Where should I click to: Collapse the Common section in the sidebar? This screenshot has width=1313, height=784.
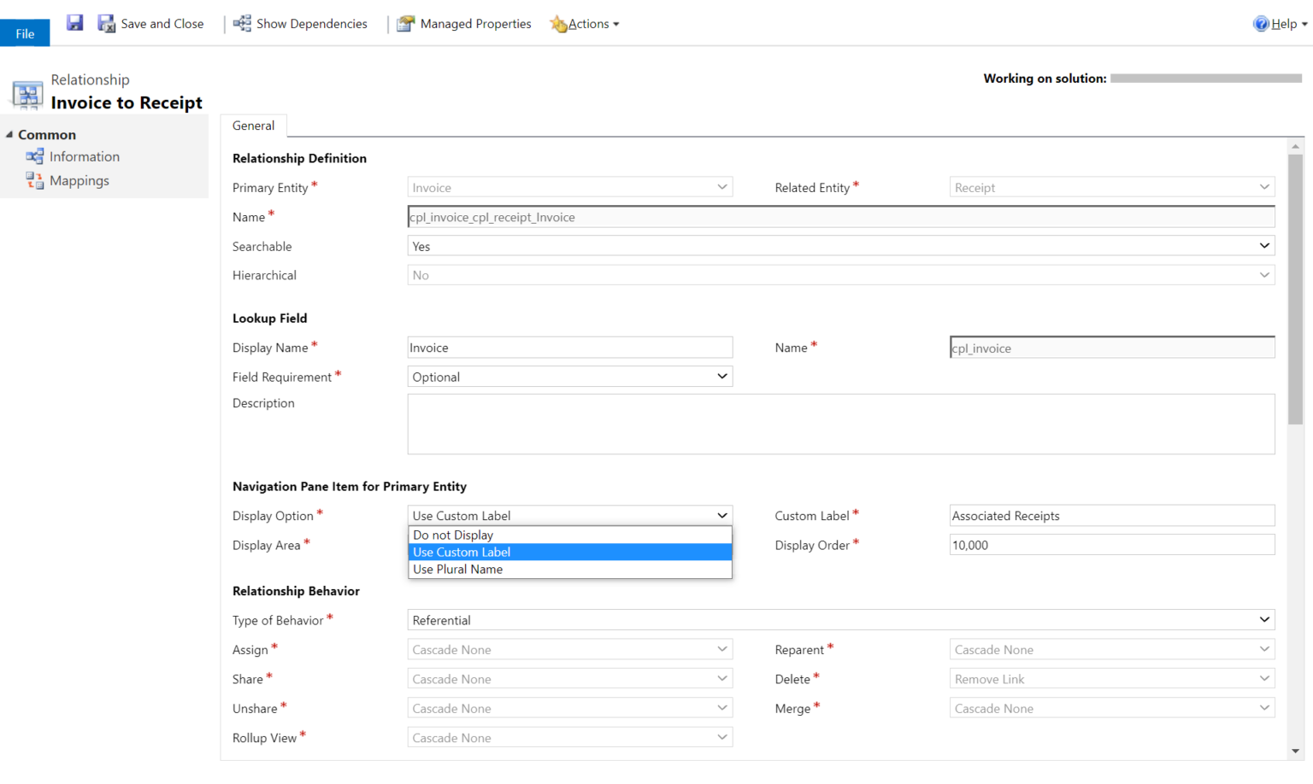9,134
